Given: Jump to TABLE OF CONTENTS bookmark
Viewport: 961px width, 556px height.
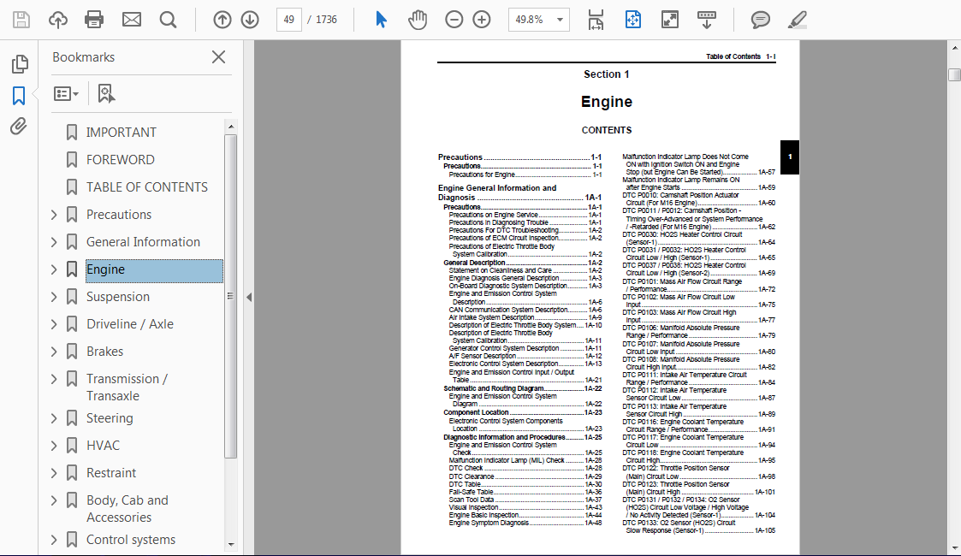Looking at the screenshot, I should pos(146,187).
